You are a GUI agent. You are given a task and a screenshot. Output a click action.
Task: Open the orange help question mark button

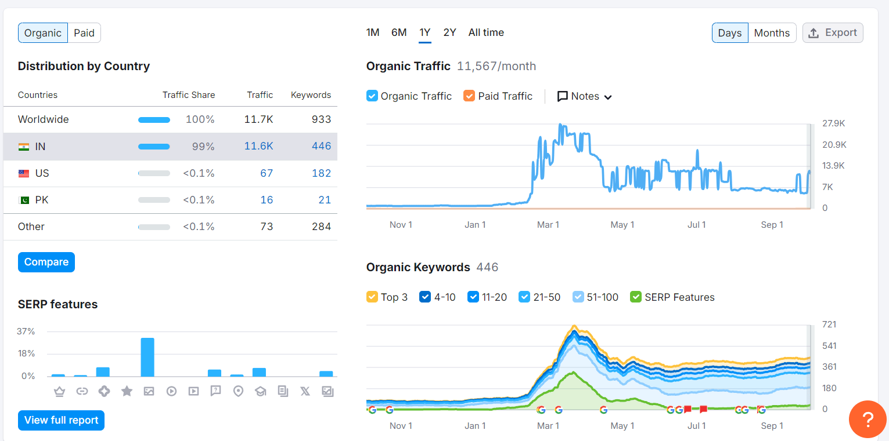(868, 419)
